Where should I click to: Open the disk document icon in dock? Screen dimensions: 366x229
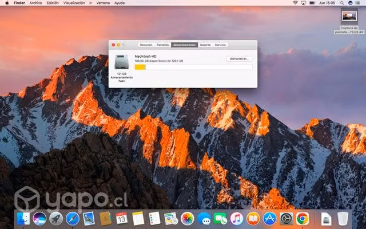[x=326, y=219]
